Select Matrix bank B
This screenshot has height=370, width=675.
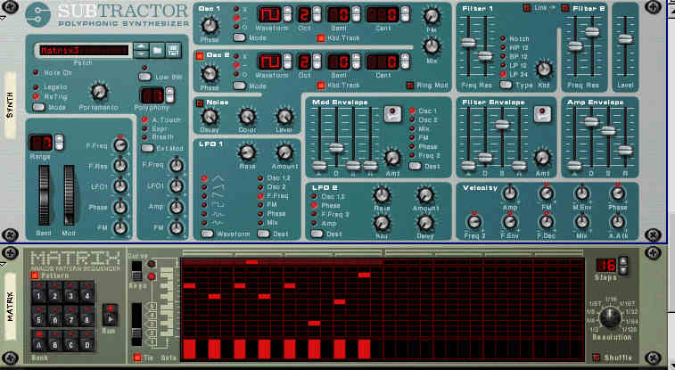54,342
